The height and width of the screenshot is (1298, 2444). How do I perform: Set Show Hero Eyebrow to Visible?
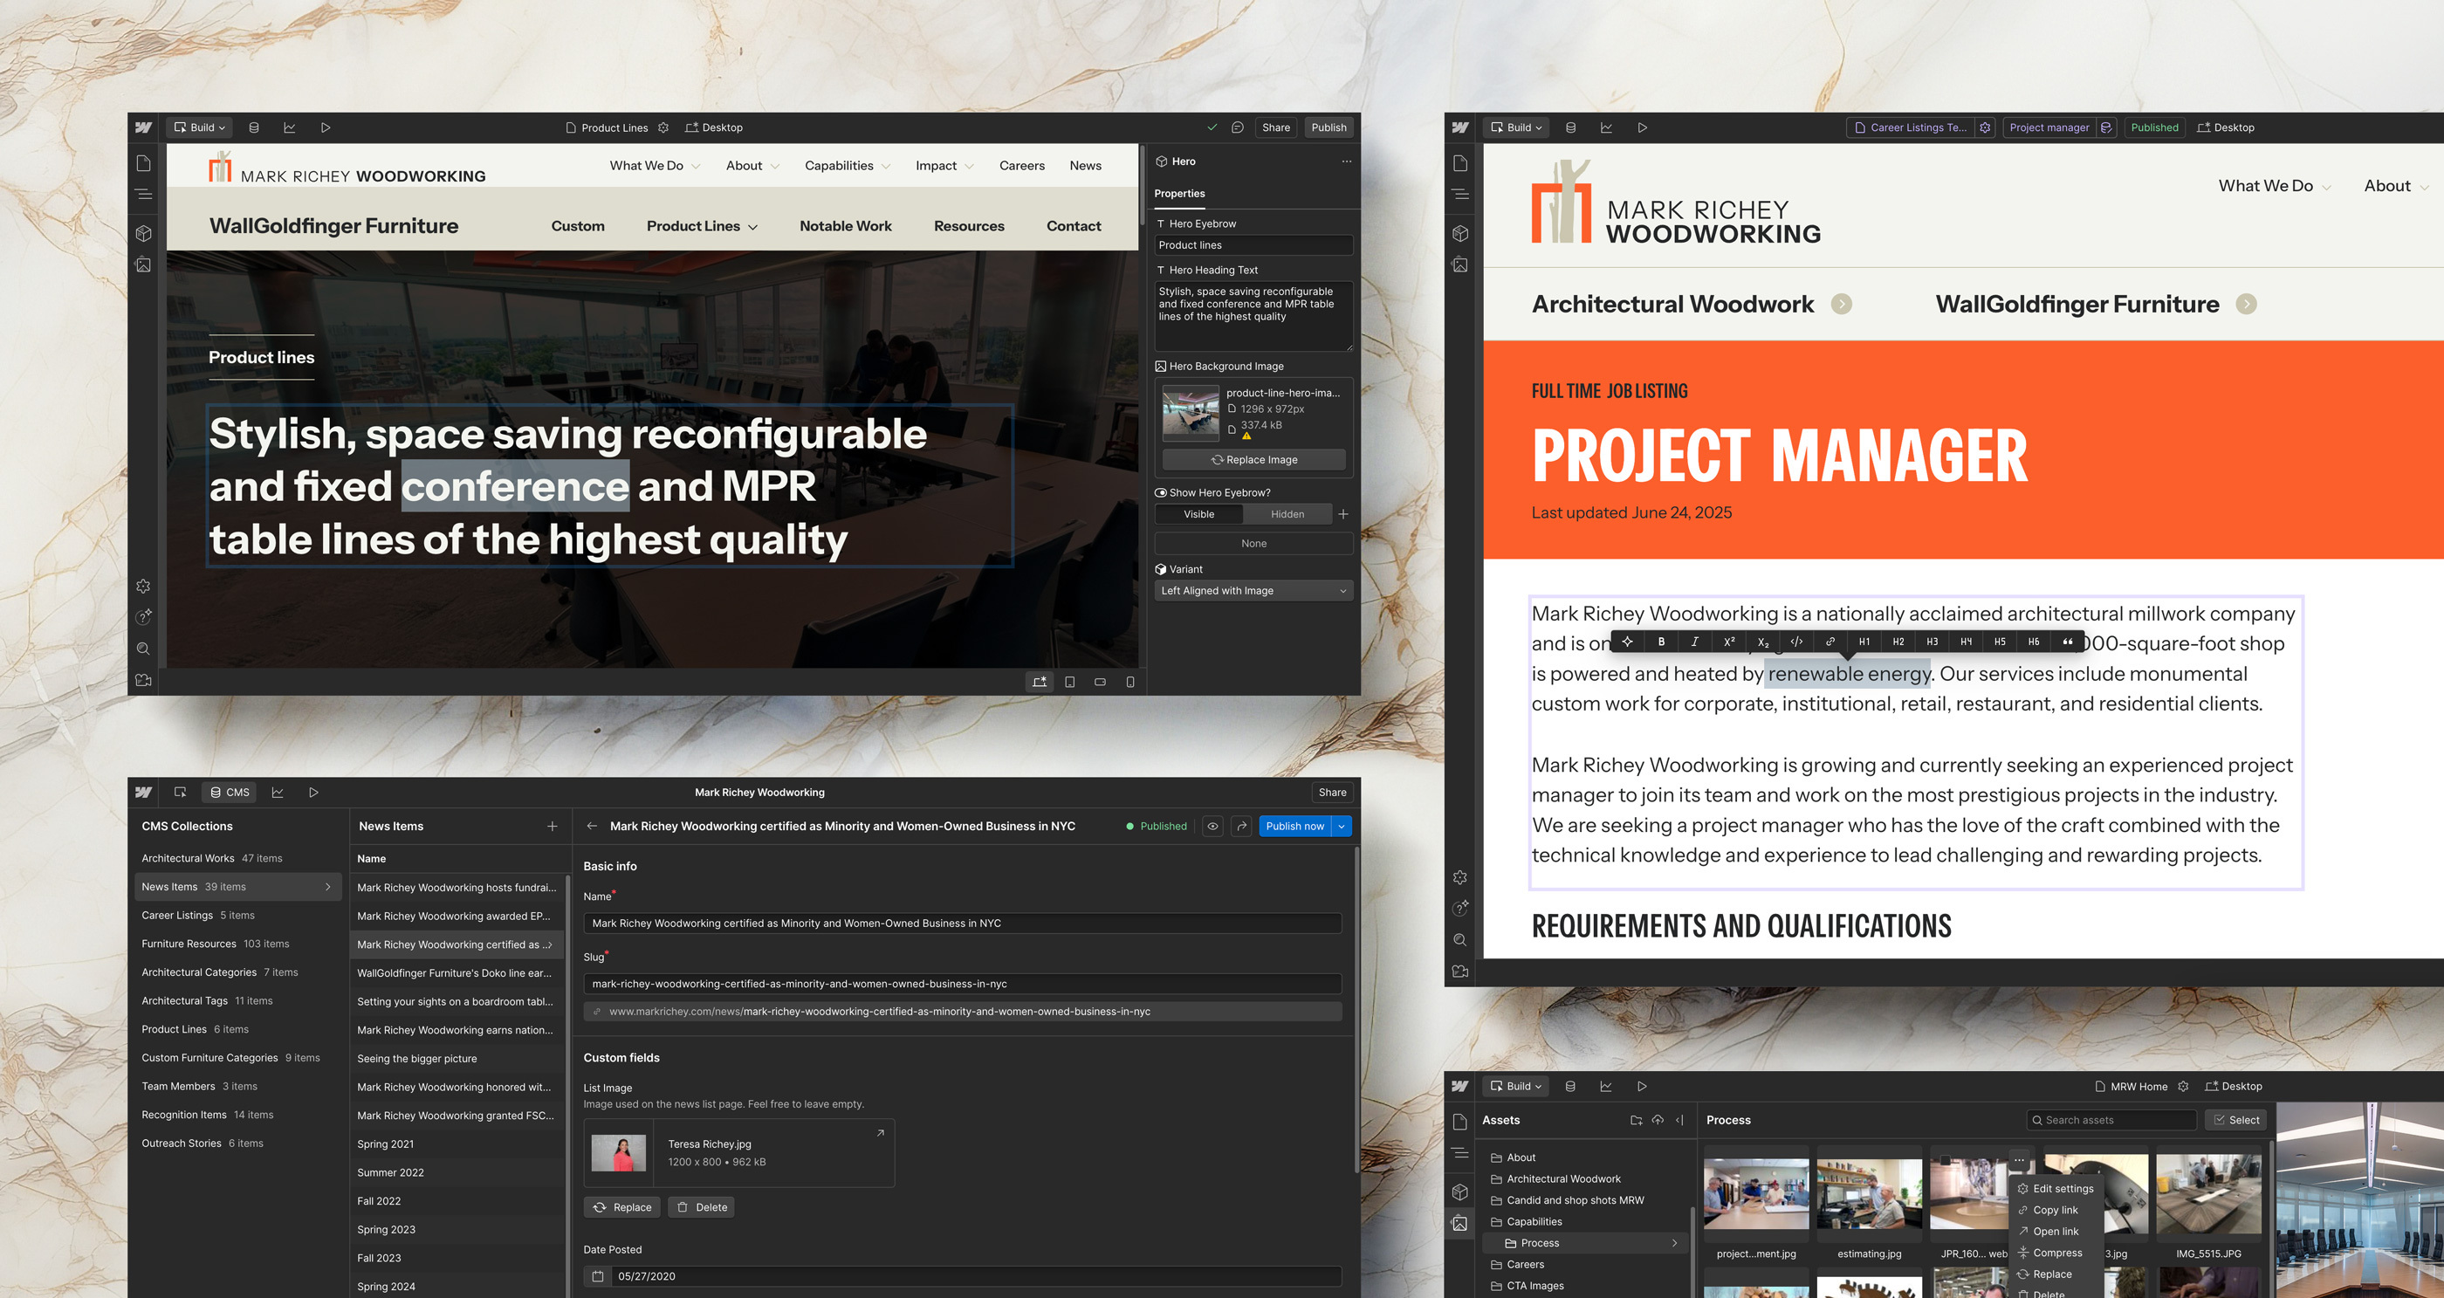click(1199, 514)
